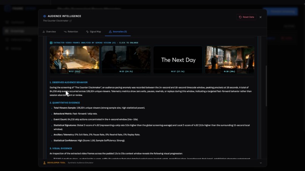Image resolution: width=305 pixels, height=171 pixels.
Task: Click the Reset Data button
Action: [246, 17]
